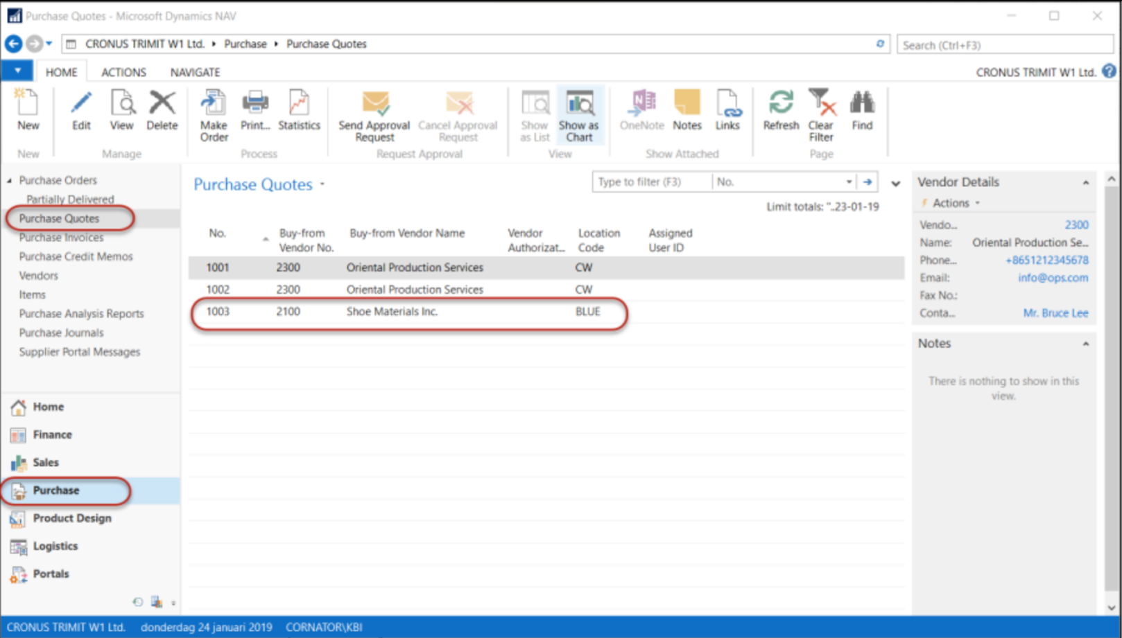Click the Type to filter field
1122x638 pixels.
coord(652,181)
